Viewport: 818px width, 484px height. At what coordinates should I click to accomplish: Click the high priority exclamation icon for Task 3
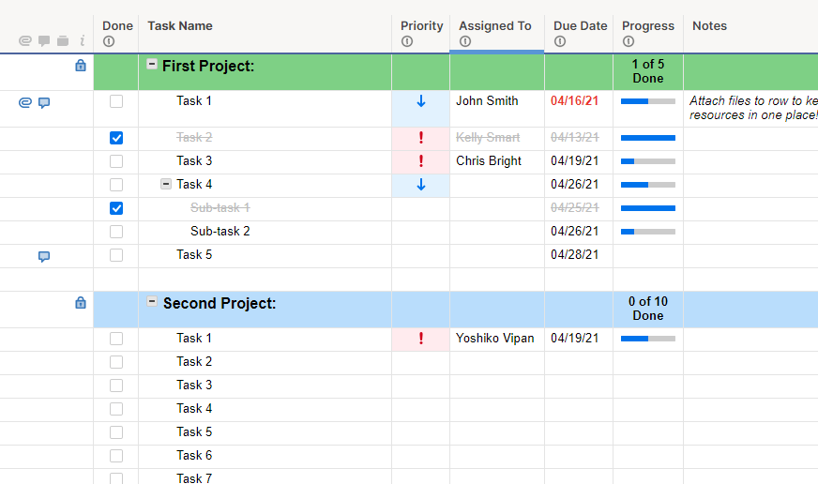point(421,161)
